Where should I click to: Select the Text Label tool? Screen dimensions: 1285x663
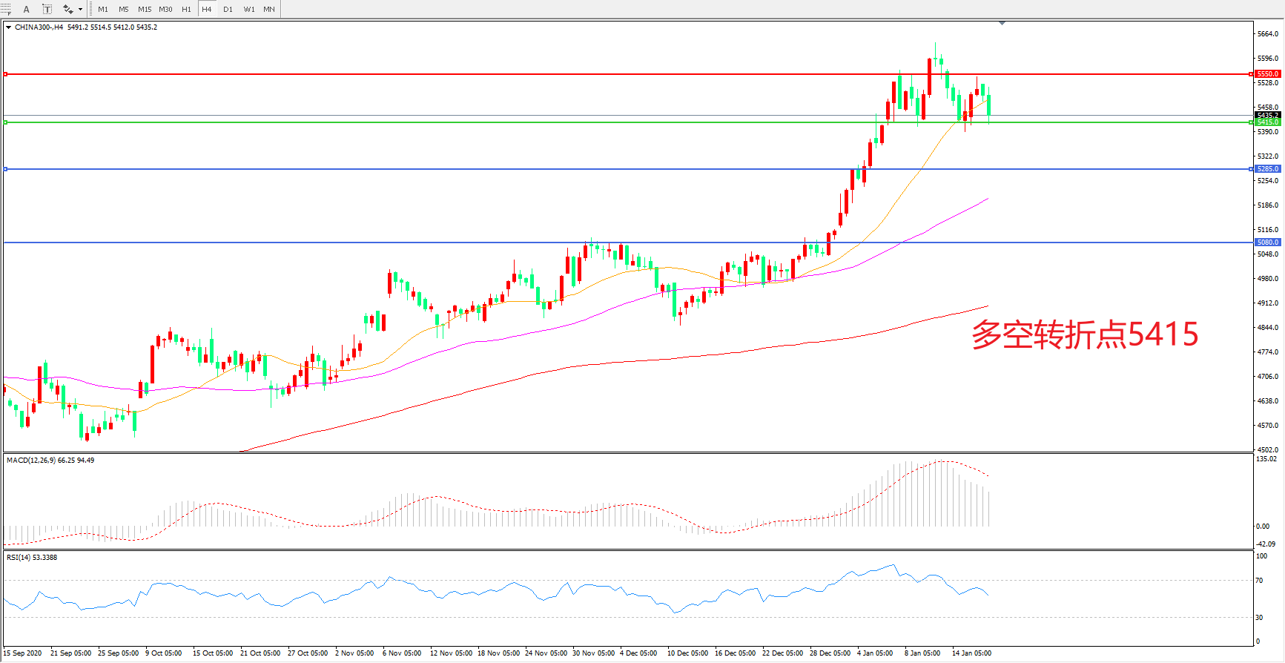[47, 10]
